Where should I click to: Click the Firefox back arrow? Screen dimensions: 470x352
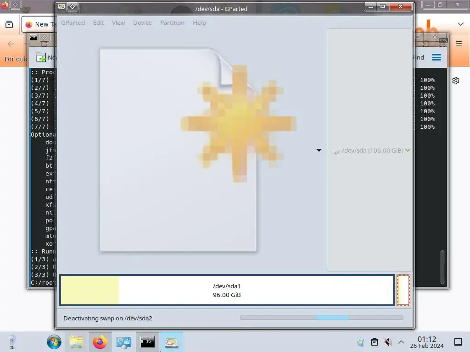click(x=11, y=44)
